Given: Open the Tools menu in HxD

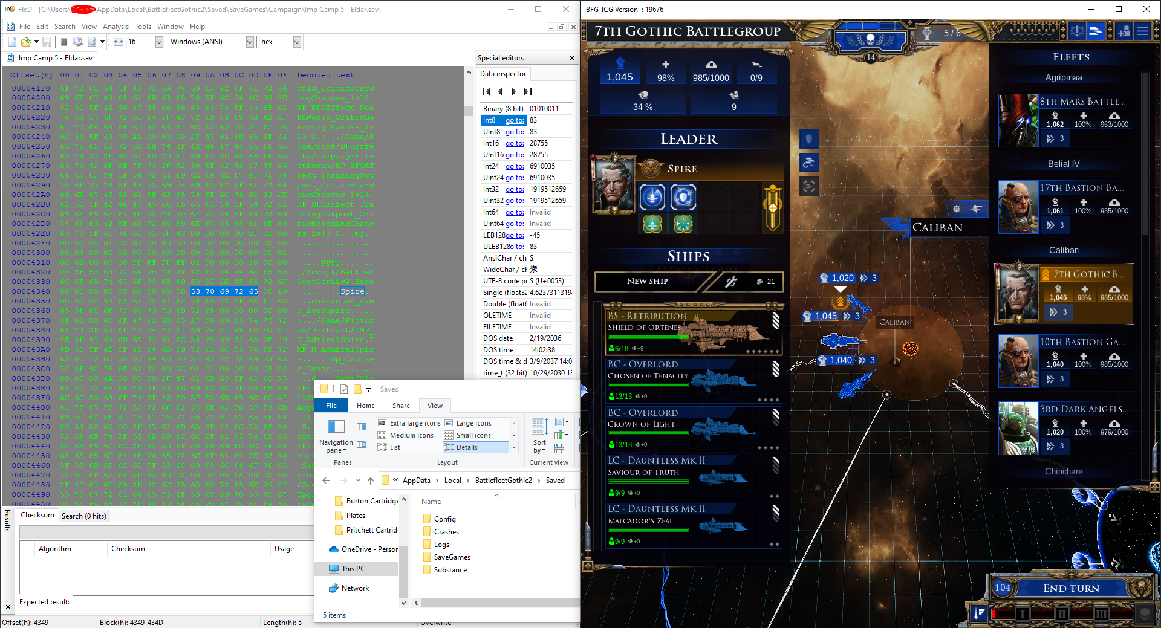Looking at the screenshot, I should click(x=143, y=27).
